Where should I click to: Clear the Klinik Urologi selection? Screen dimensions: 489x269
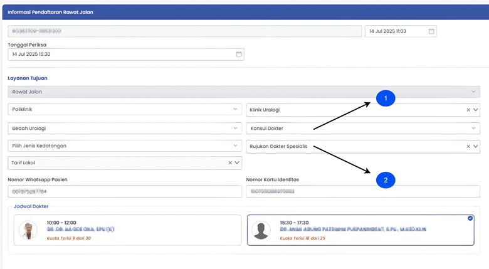pos(468,110)
